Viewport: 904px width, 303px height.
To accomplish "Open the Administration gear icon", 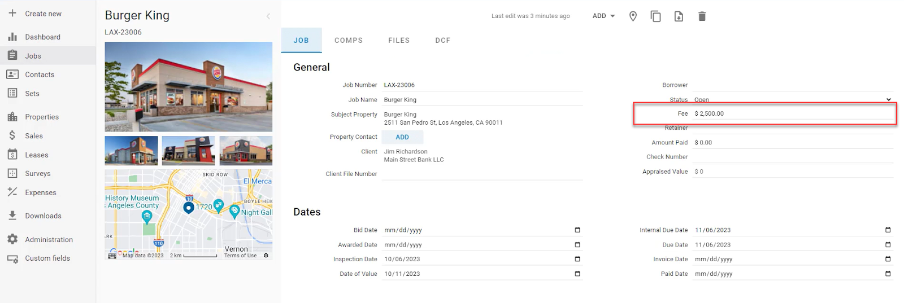I will pyautogui.click(x=12, y=239).
